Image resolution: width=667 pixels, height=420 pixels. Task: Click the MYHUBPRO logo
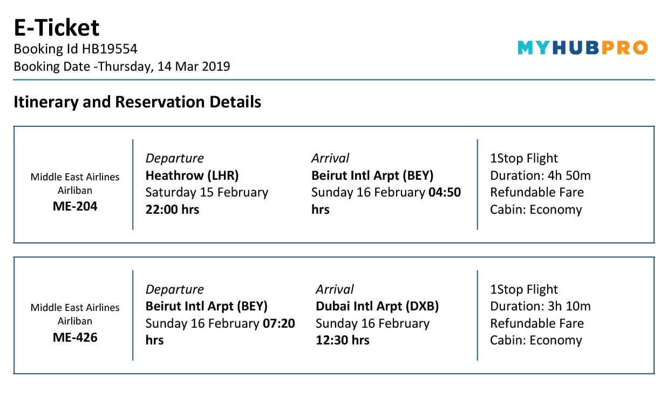[x=582, y=48]
